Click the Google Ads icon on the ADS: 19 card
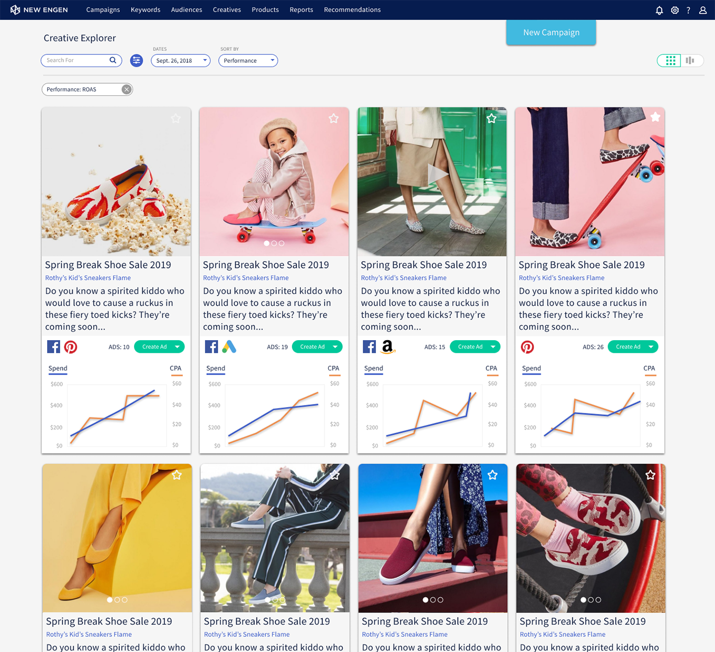The height and width of the screenshot is (652, 715). [229, 346]
